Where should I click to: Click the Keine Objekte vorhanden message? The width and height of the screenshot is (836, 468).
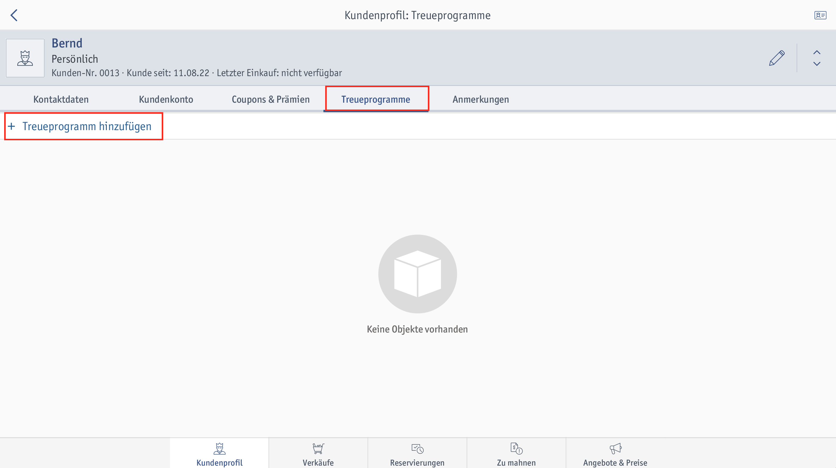point(417,329)
